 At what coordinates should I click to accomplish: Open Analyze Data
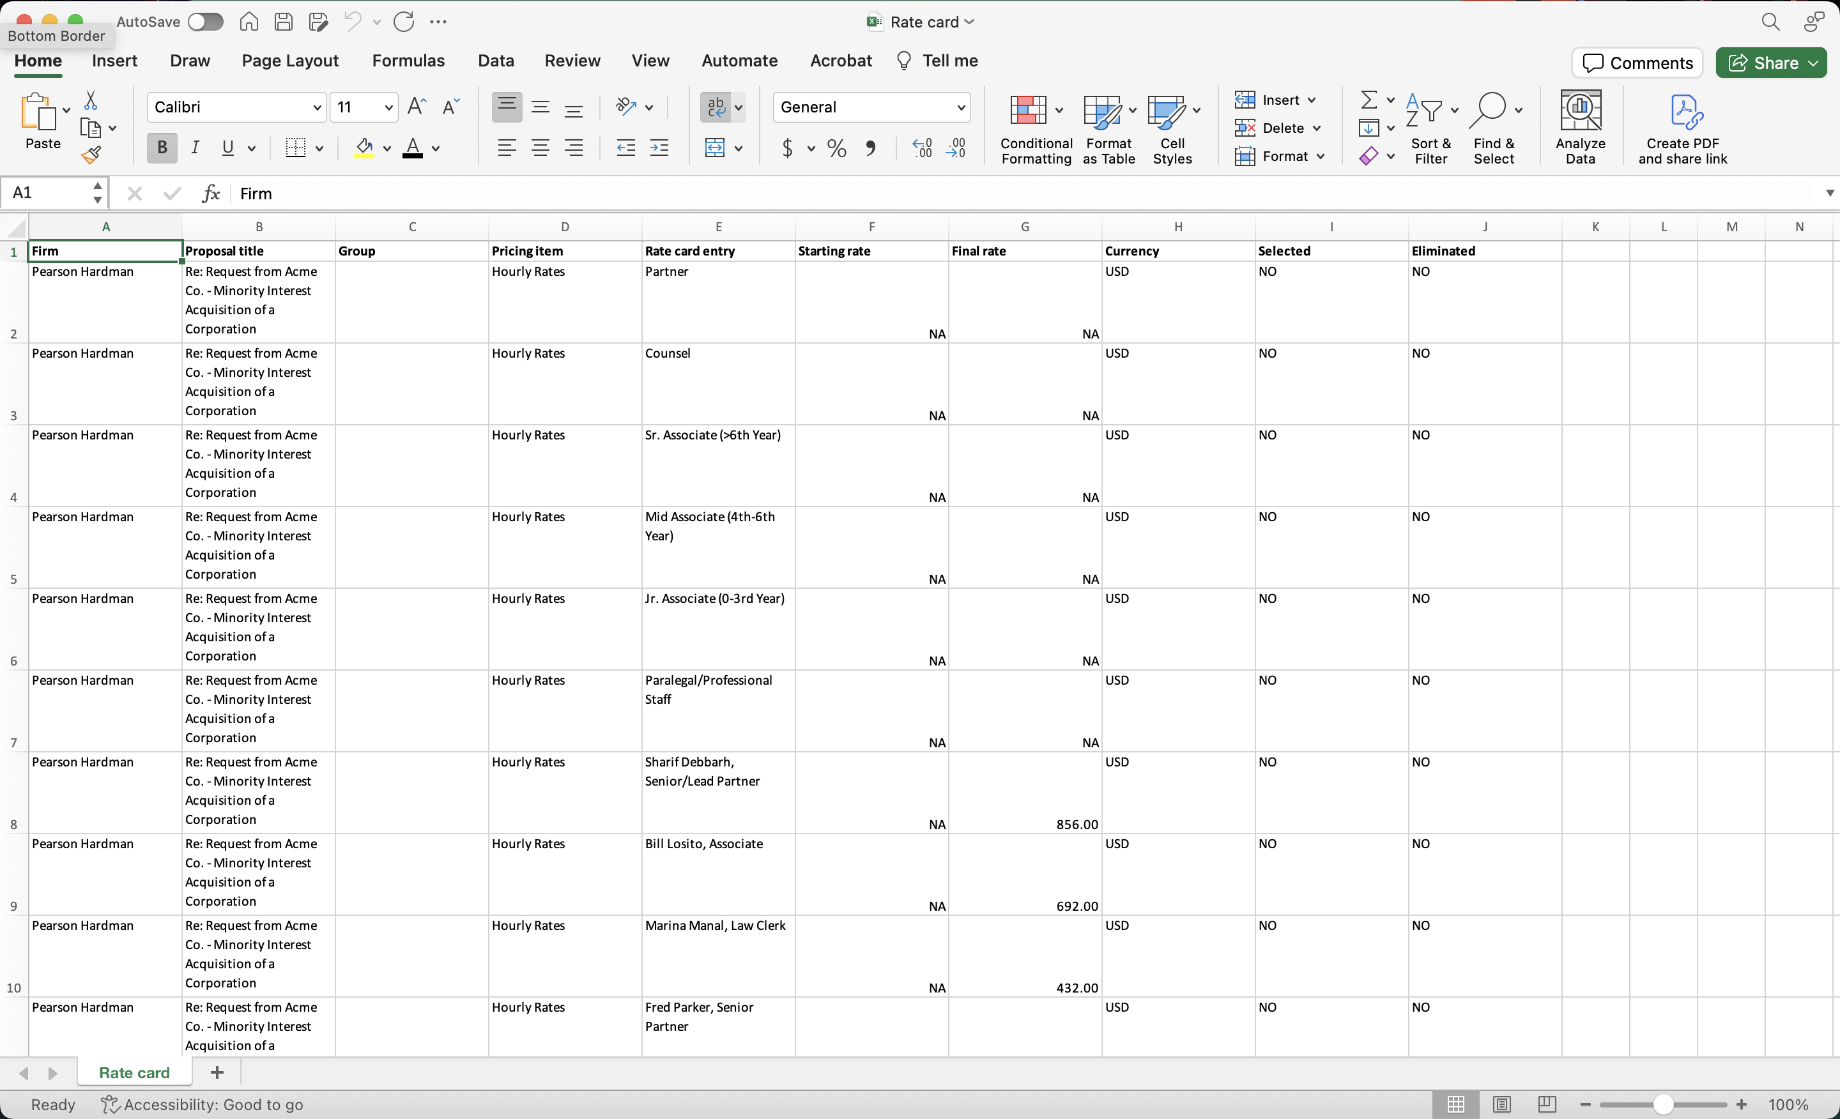click(x=1581, y=127)
